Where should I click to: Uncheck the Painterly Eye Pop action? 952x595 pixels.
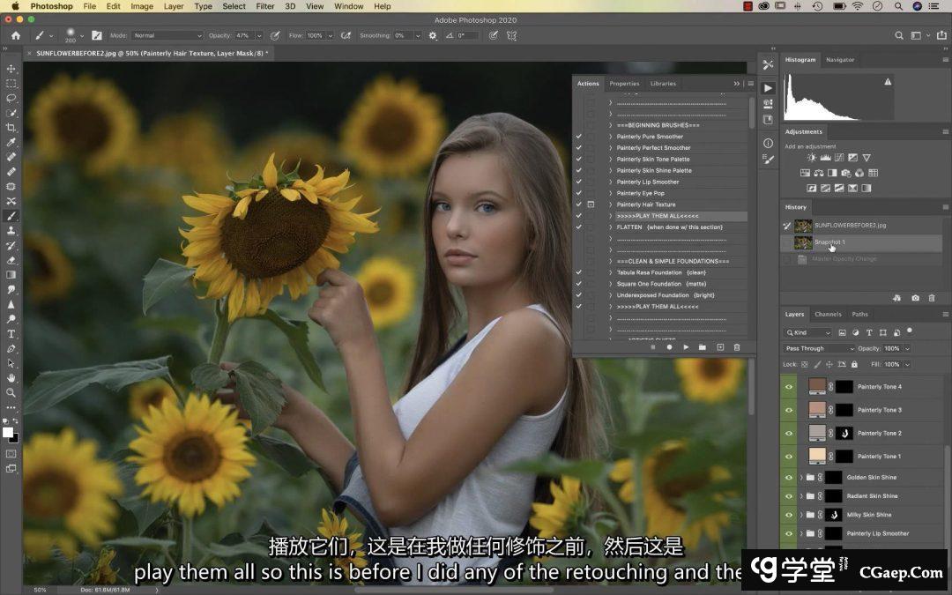click(x=578, y=193)
